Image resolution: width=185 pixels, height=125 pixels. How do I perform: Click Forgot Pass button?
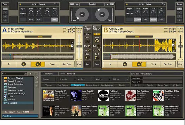pos(163,85)
